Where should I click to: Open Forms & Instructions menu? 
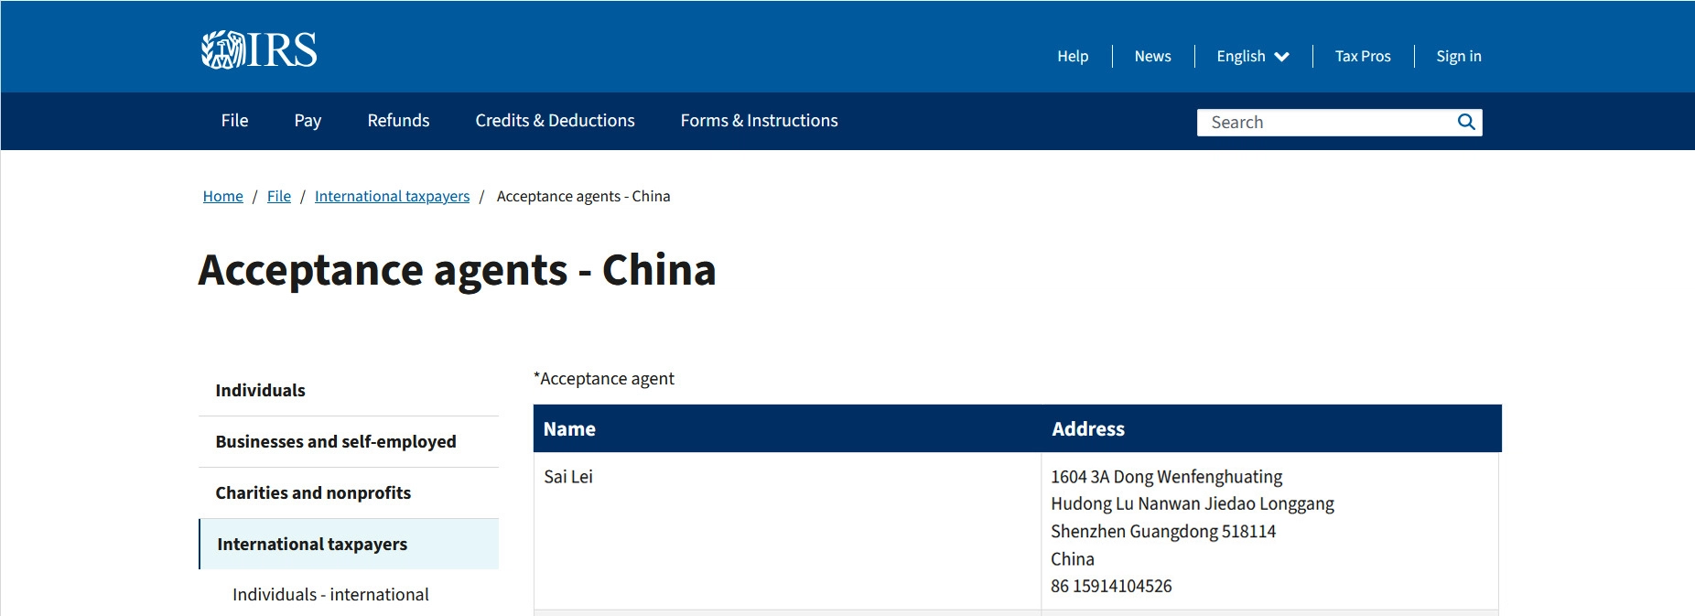tap(759, 121)
